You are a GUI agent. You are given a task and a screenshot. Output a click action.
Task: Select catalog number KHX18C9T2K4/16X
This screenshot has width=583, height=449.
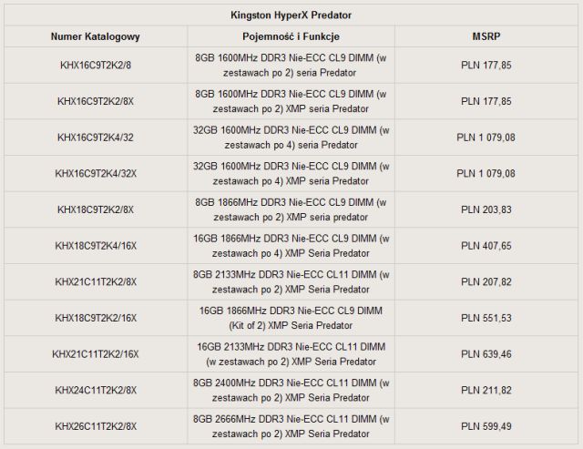pos(96,246)
